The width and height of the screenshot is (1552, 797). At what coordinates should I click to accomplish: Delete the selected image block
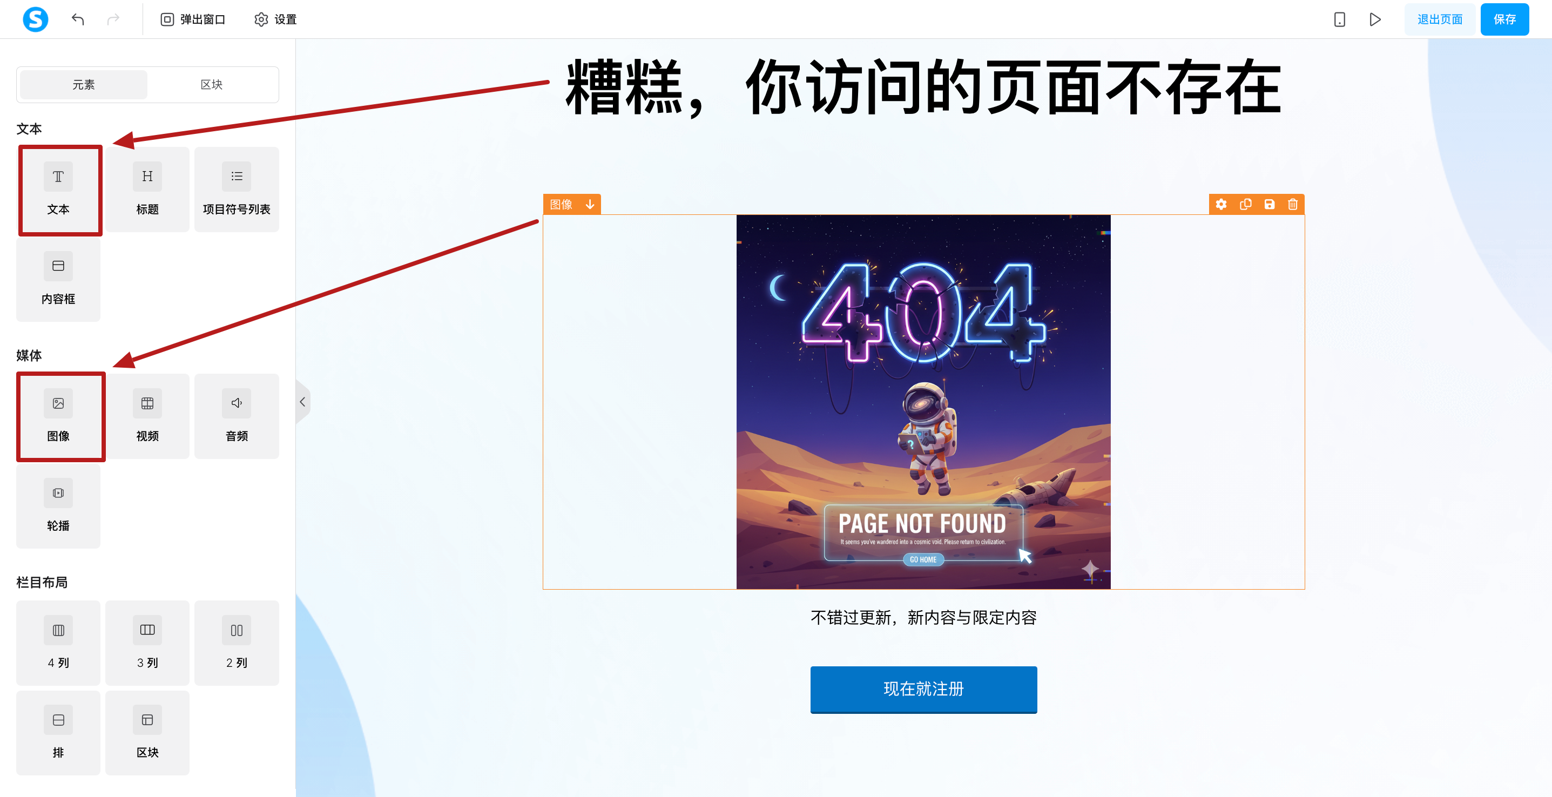(1293, 204)
